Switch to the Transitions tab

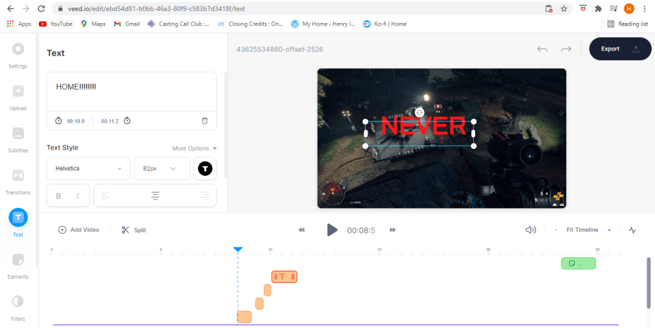(18, 180)
